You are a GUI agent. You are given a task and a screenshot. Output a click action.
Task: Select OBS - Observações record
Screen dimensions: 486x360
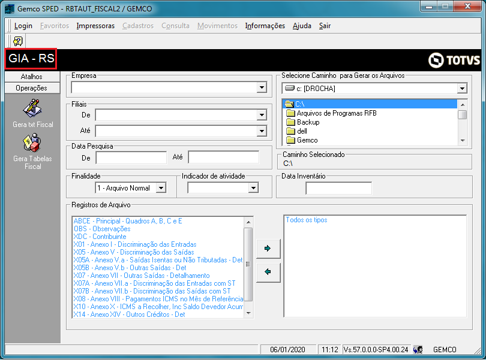tap(102, 229)
